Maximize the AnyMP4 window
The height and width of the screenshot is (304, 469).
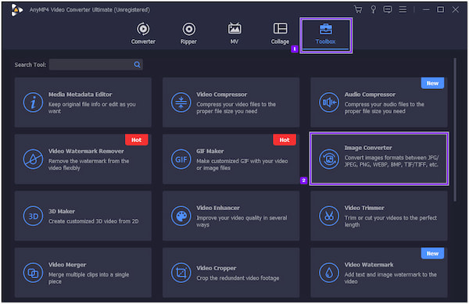pyautogui.click(x=441, y=9)
